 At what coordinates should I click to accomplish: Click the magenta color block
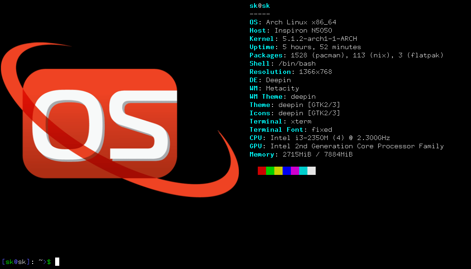[295, 171]
